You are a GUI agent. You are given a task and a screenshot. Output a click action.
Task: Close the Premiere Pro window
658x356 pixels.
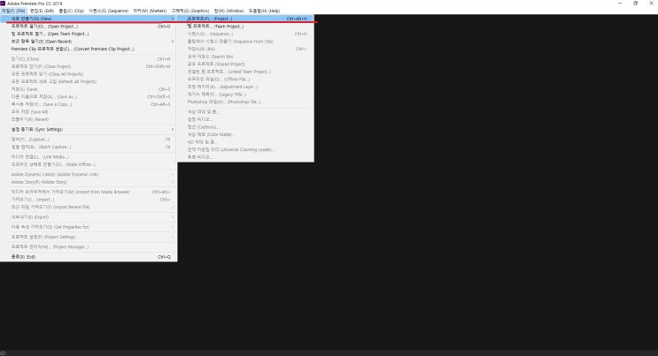tap(651, 4)
